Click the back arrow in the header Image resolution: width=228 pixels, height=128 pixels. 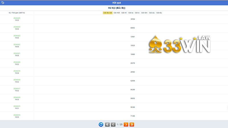(x=3, y=3)
